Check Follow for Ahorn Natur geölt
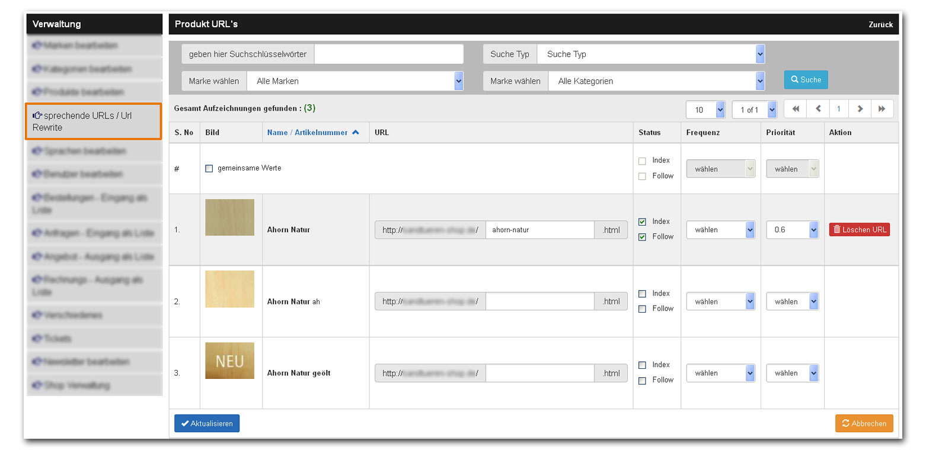 [x=642, y=380]
